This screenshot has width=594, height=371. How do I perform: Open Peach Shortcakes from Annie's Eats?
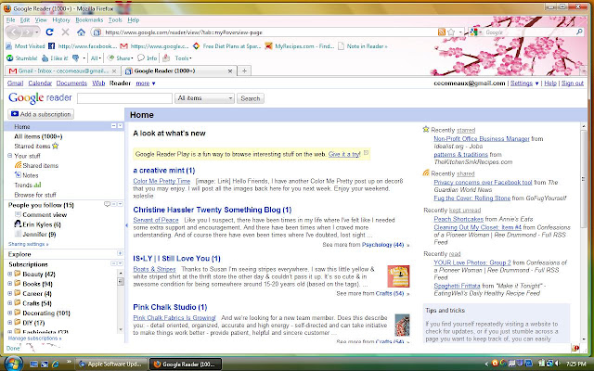[x=458, y=219]
